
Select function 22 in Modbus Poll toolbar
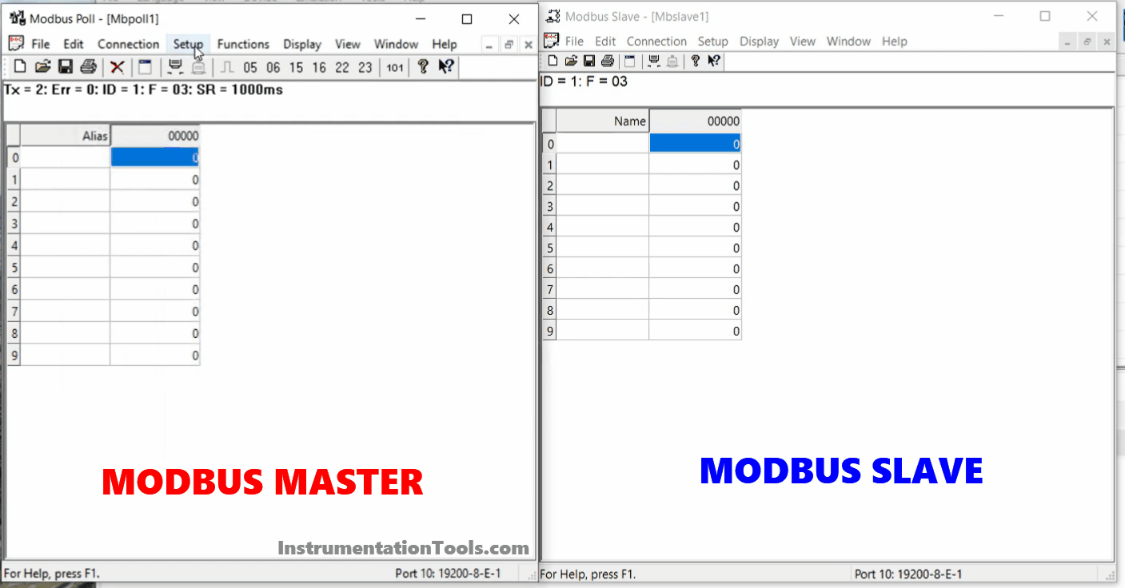coord(342,68)
